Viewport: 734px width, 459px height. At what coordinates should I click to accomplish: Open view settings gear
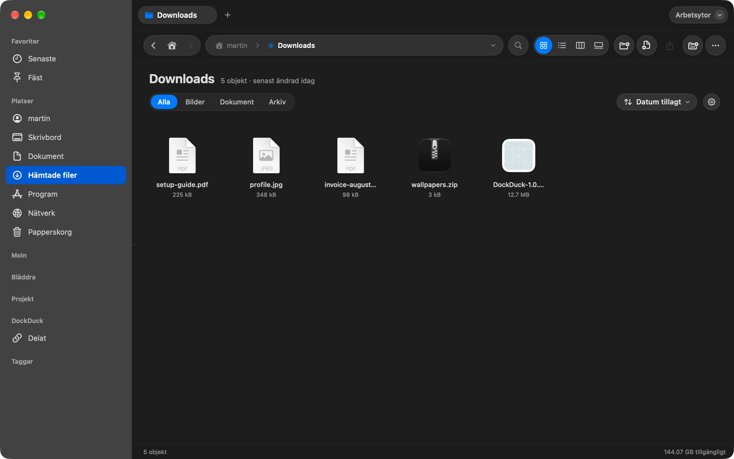click(711, 102)
